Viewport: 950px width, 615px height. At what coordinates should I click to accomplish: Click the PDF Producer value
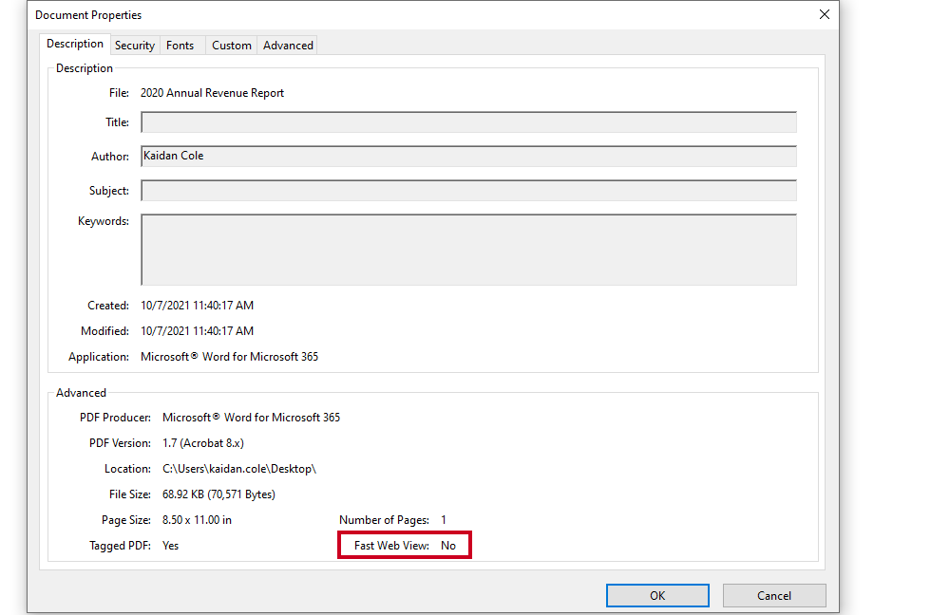pos(251,418)
